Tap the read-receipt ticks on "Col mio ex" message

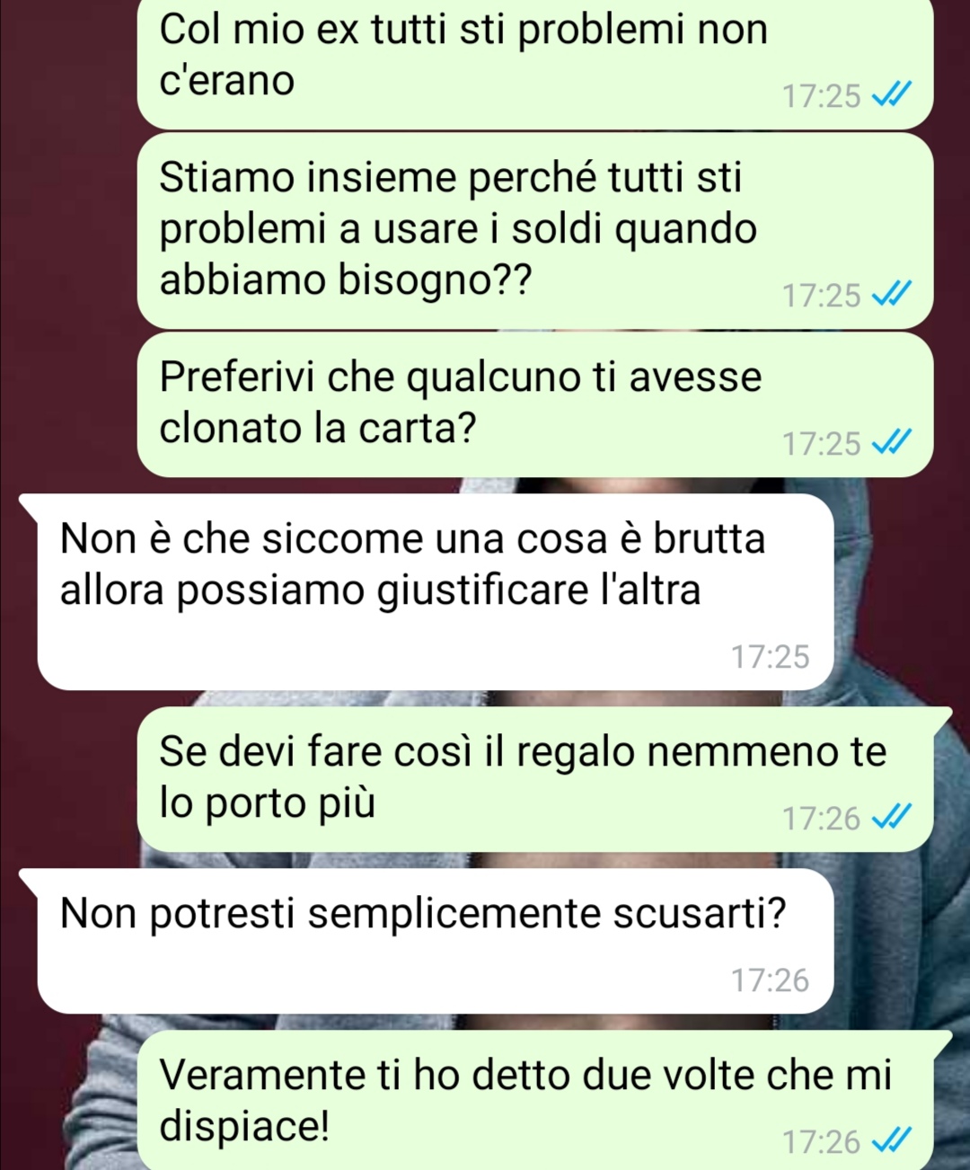coord(892,94)
